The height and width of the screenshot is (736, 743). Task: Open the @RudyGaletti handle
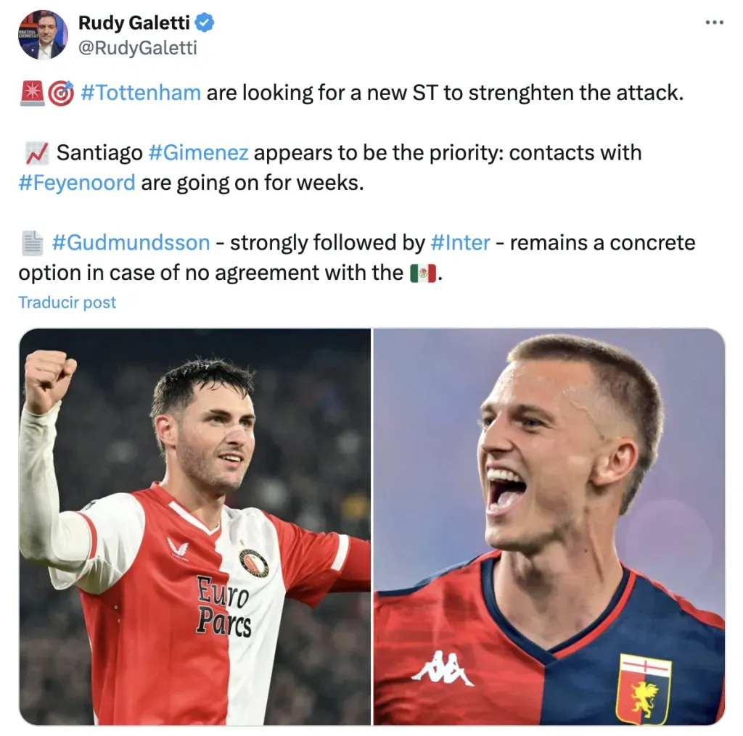tap(137, 47)
